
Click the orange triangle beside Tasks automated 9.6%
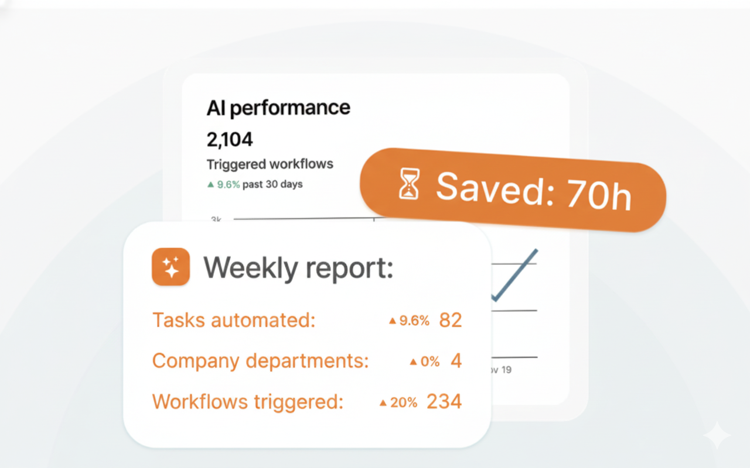[393, 321]
